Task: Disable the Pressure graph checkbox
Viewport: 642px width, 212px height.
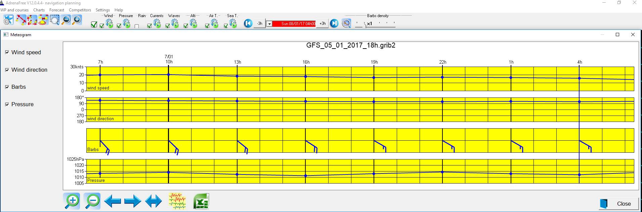Action: pyautogui.click(x=7, y=104)
